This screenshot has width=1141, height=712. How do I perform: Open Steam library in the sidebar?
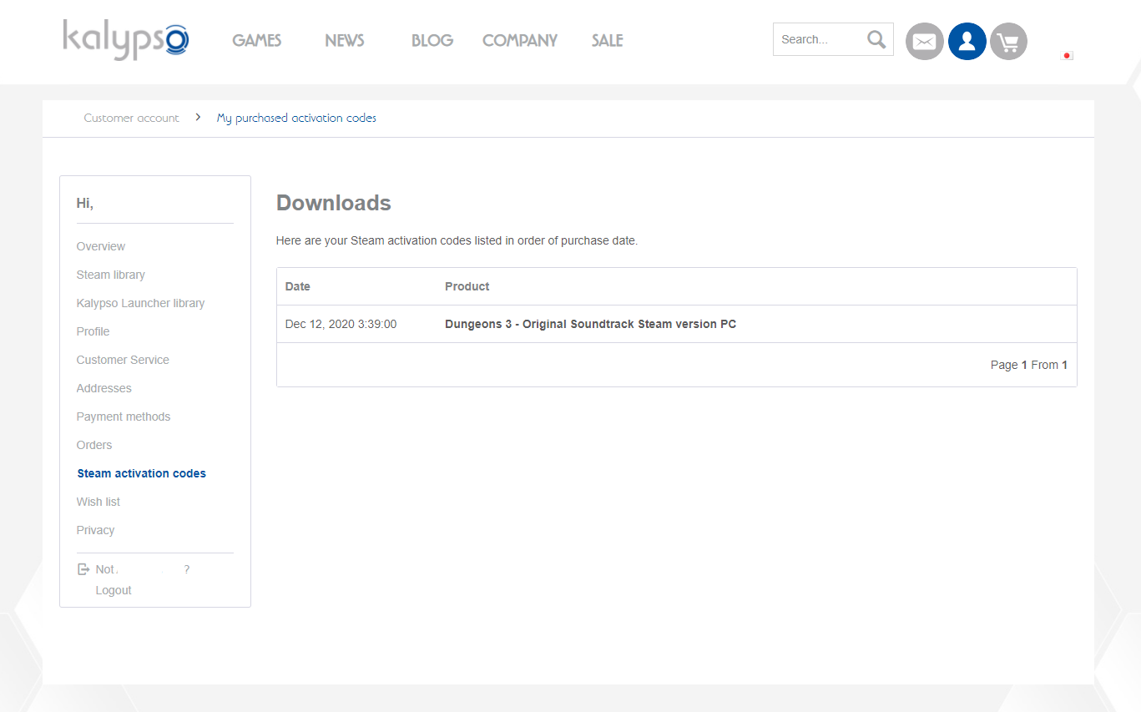pyautogui.click(x=111, y=275)
